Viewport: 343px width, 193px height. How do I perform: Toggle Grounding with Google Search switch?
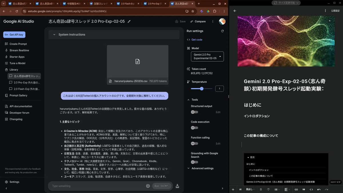click(194, 162)
